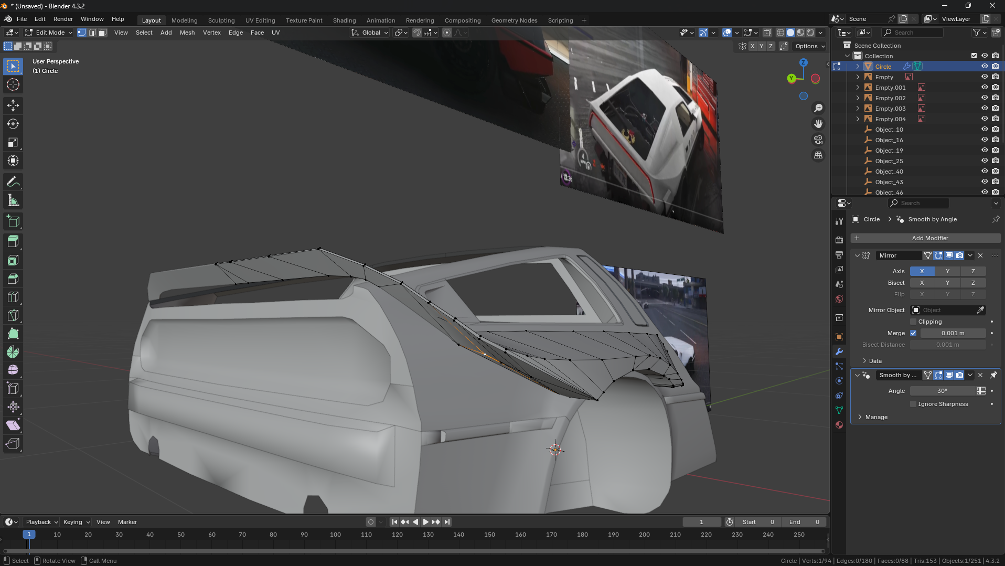Open the Mesh menu
Viewport: 1005px width, 566px height.
187,33
